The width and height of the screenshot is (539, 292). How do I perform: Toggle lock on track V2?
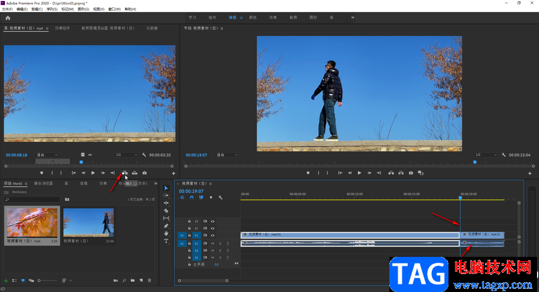coord(189,228)
